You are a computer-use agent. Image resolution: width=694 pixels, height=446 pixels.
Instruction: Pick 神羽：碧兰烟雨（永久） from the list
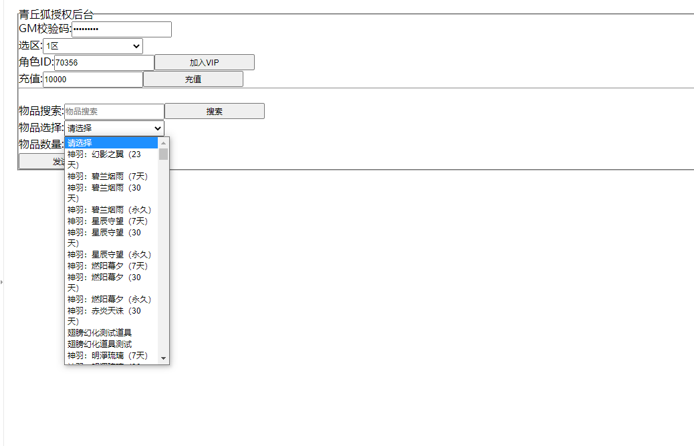click(x=111, y=210)
